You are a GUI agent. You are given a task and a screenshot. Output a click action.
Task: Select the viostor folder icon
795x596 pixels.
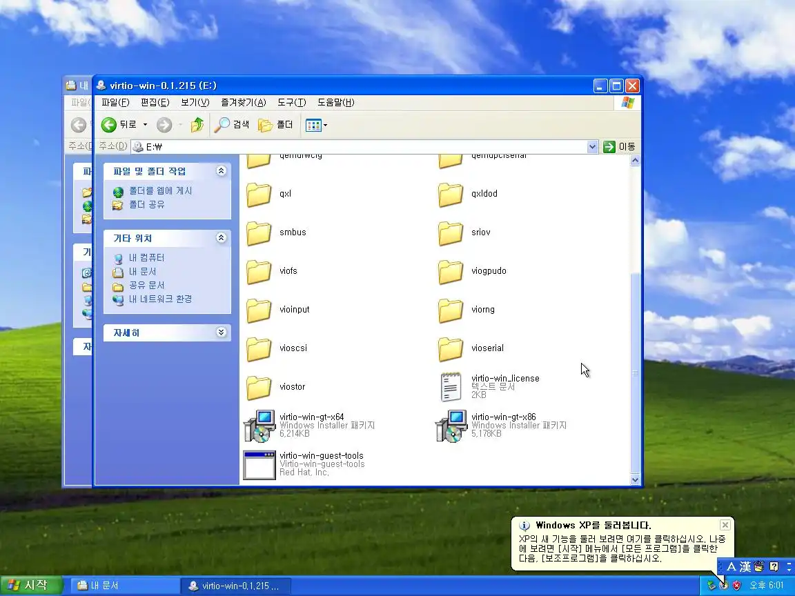click(259, 387)
